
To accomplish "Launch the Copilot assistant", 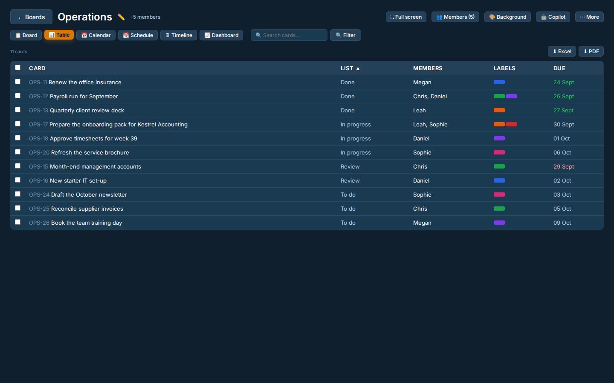I will 553,17.
